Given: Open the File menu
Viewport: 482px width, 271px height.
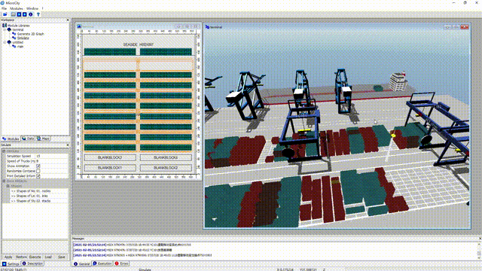Looking at the screenshot, I should (x=4, y=8).
